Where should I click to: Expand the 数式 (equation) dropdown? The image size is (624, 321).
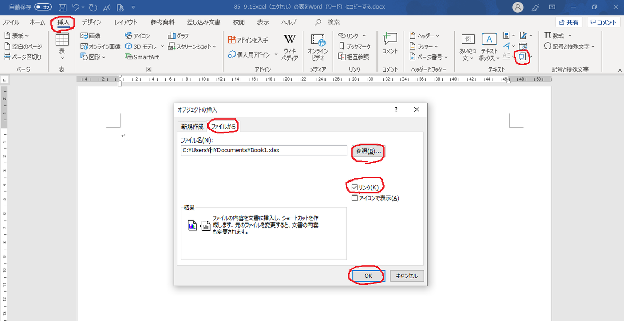click(x=570, y=36)
